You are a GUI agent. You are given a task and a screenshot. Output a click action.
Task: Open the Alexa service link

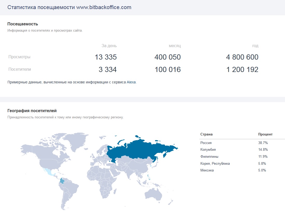(131, 82)
